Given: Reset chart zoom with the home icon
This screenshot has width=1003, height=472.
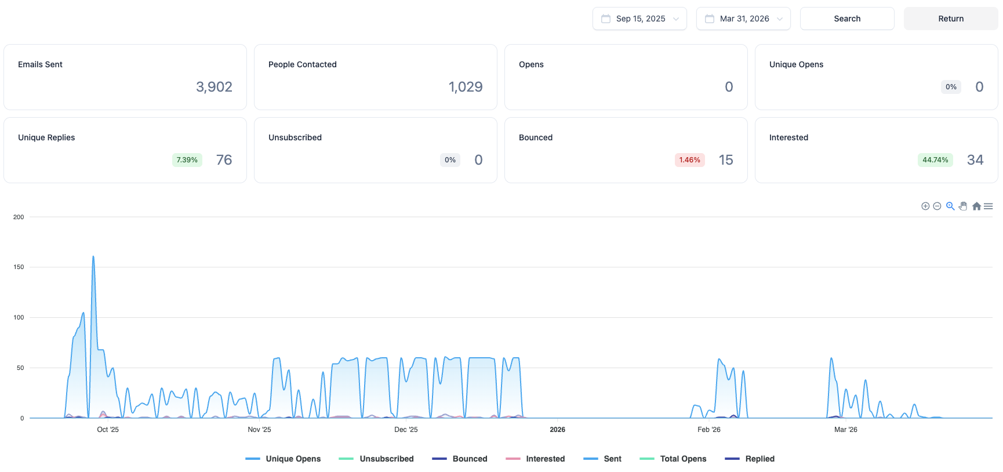Looking at the screenshot, I should click(976, 206).
